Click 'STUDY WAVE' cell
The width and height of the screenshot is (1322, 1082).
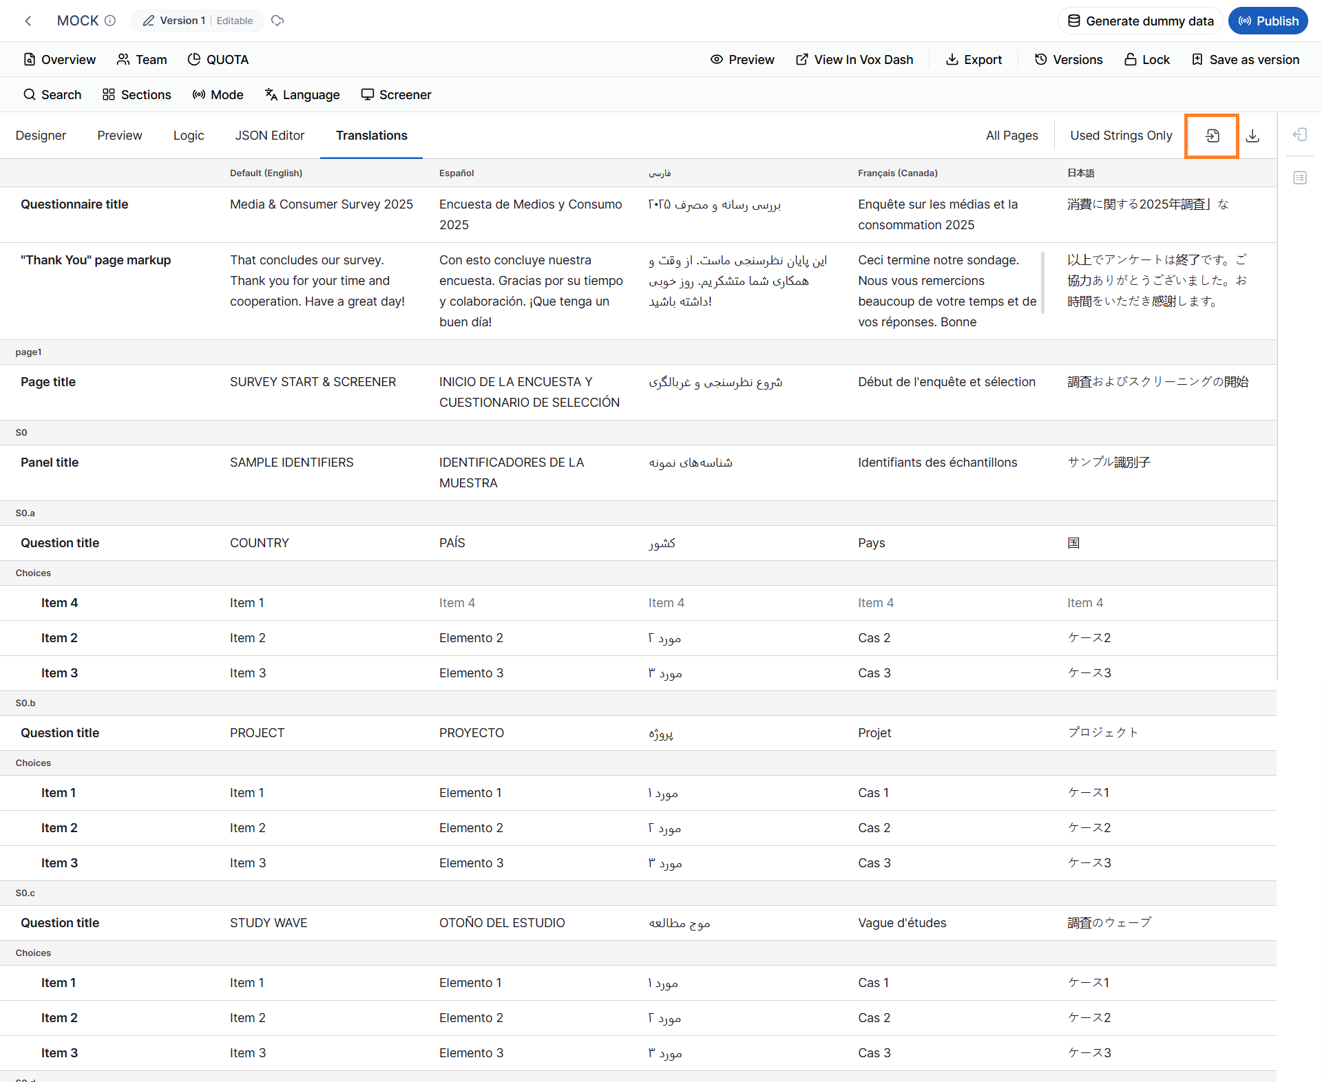point(269,923)
